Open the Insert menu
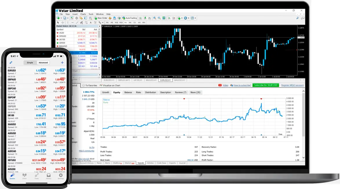Image resolution: width=340 pixels, height=189 pixels. tap(75, 14)
